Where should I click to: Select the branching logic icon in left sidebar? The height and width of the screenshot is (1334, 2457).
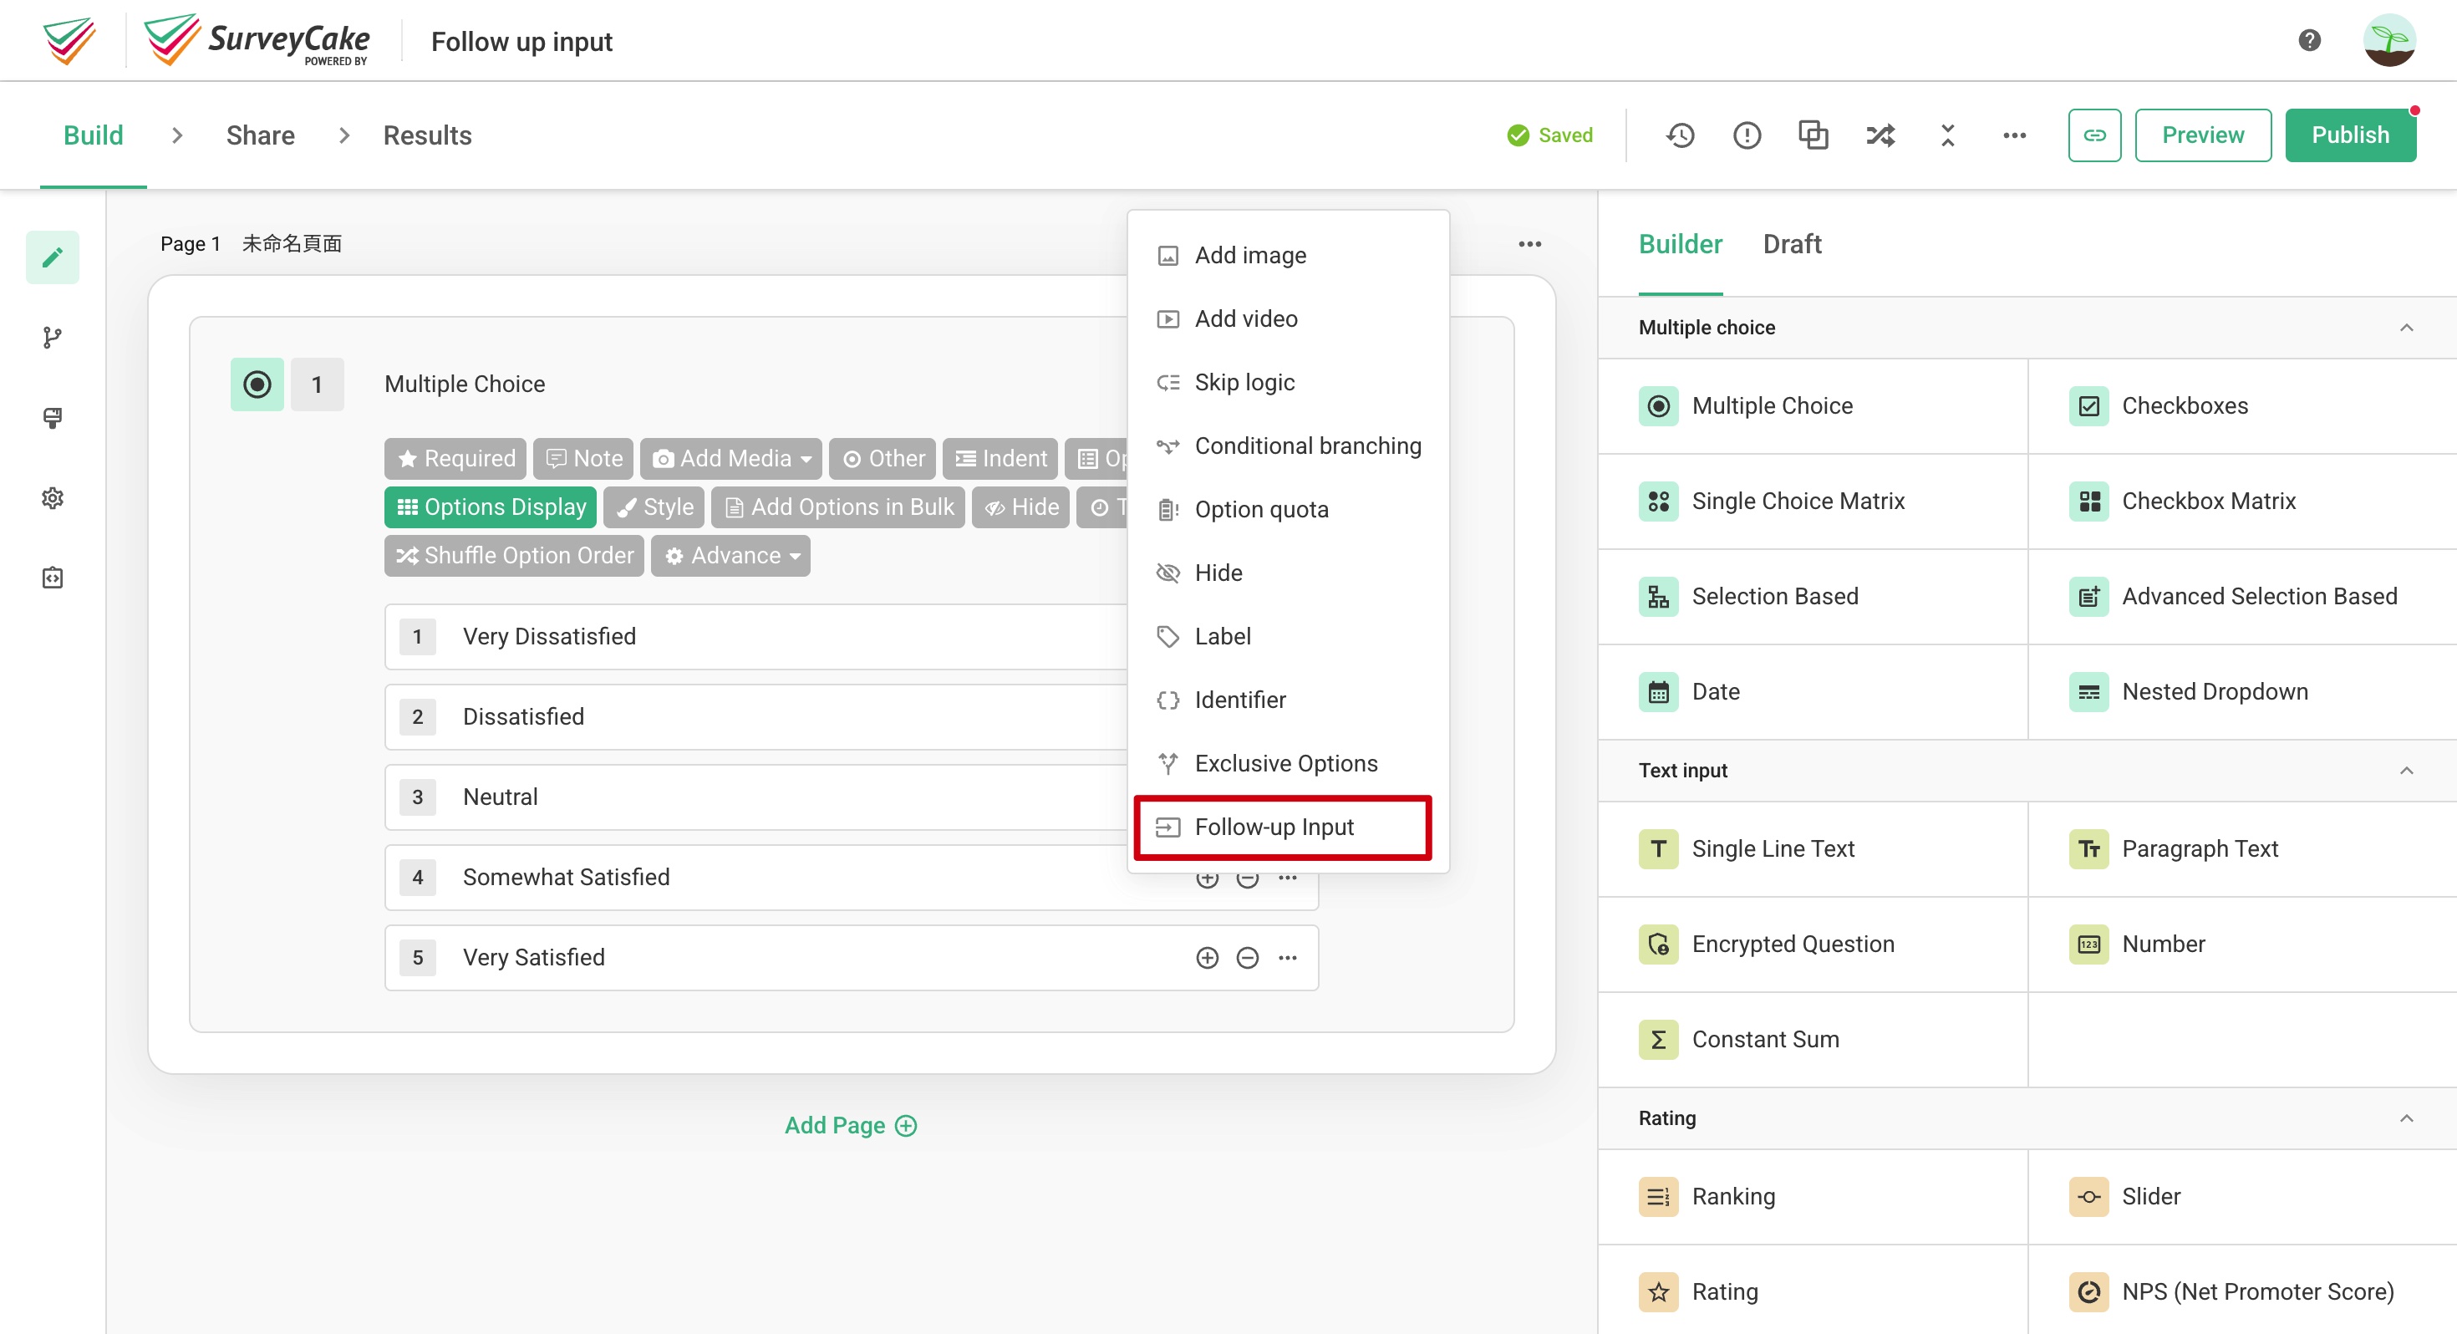coord(53,337)
